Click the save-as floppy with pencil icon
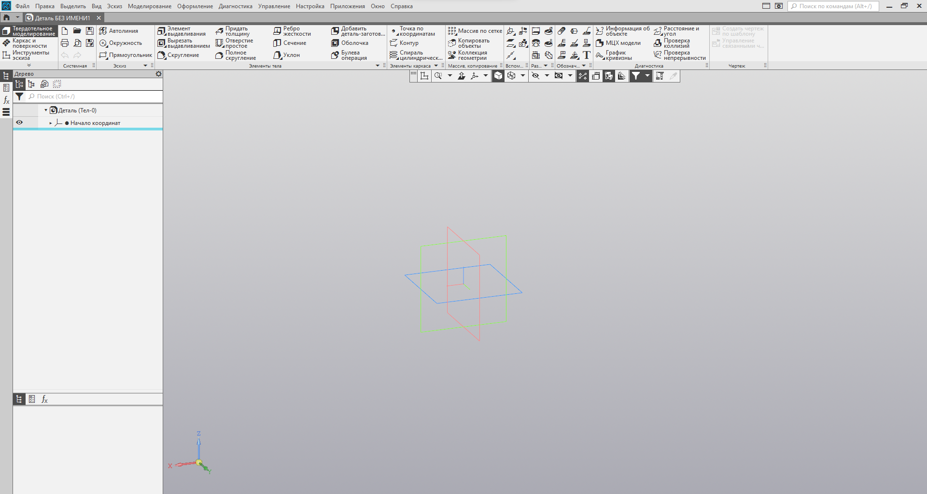Screen dimensions: 927x494 90,43
